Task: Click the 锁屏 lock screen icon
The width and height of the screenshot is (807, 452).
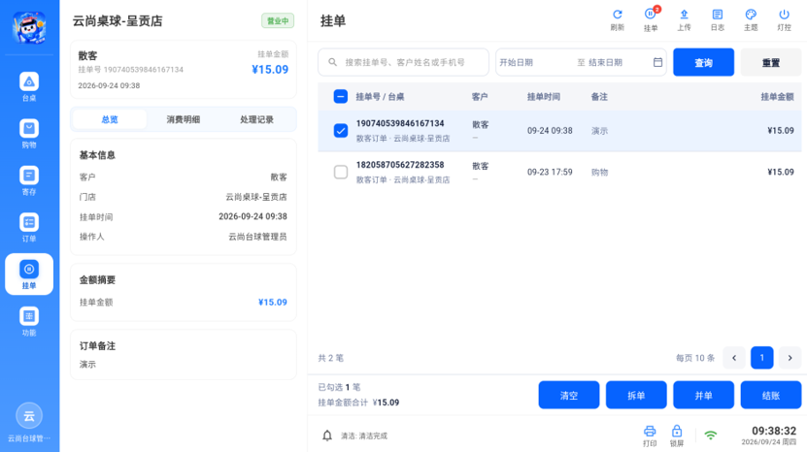Action: [677, 436]
